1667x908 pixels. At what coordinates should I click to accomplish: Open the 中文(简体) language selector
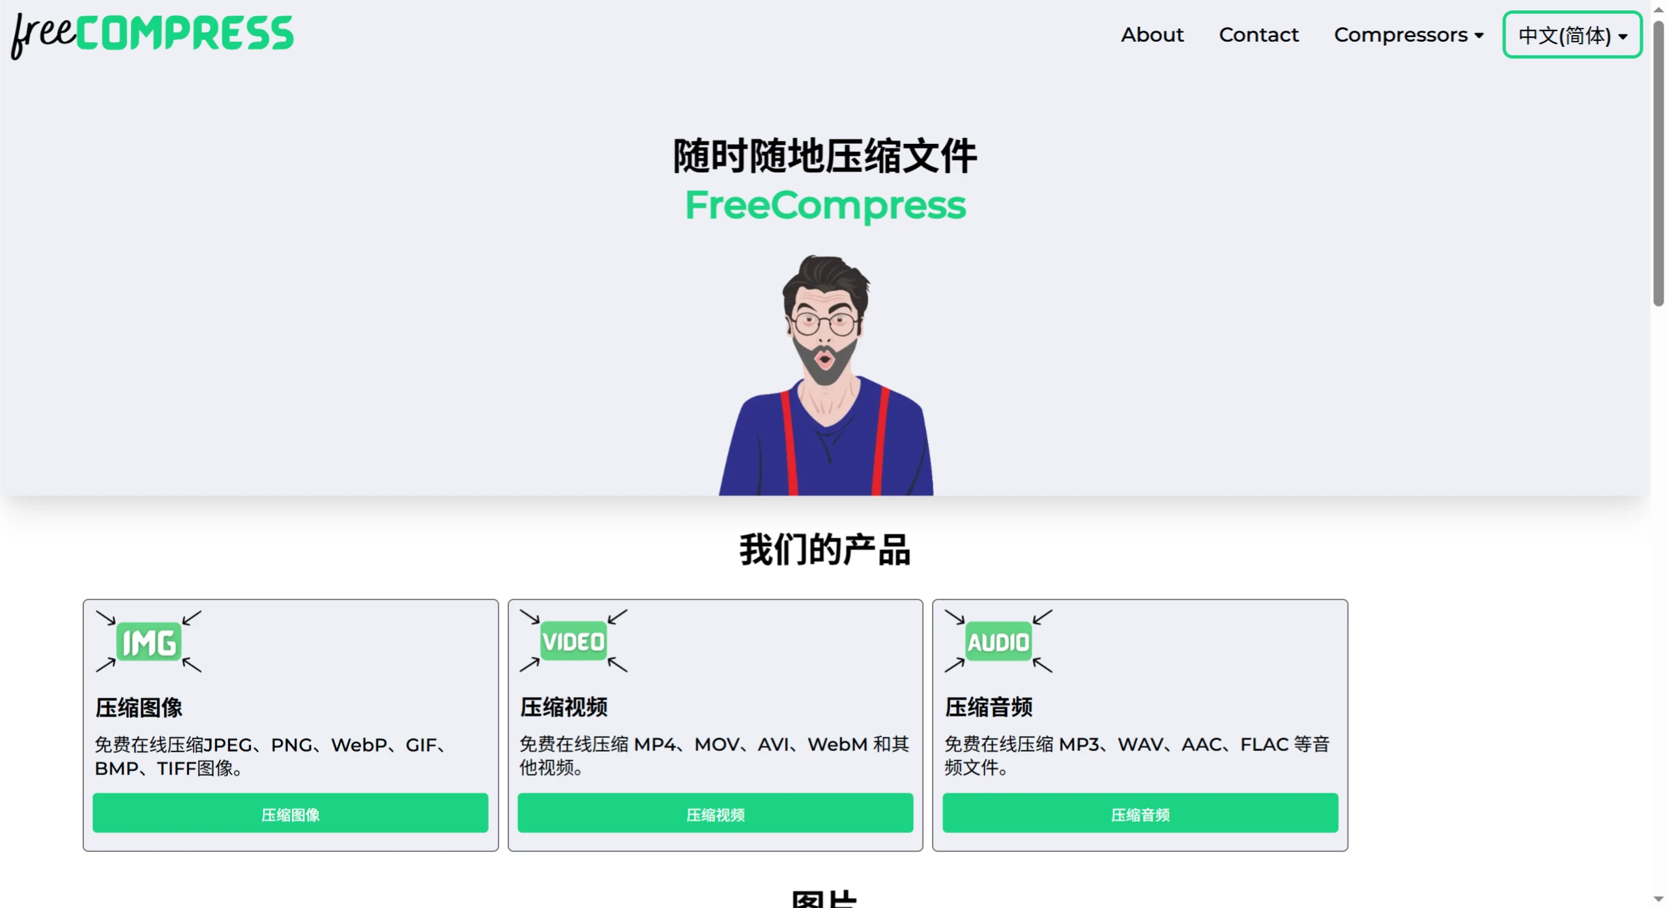click(x=1571, y=35)
